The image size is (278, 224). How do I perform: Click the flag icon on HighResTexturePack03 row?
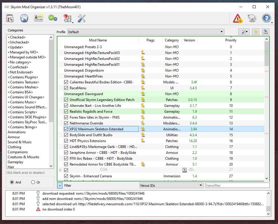tap(143, 53)
